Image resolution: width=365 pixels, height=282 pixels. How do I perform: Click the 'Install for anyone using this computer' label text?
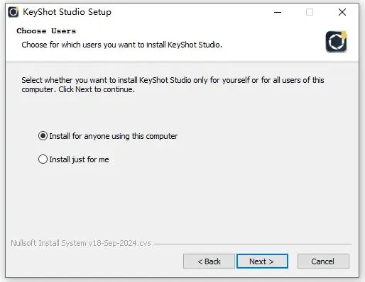tap(114, 136)
